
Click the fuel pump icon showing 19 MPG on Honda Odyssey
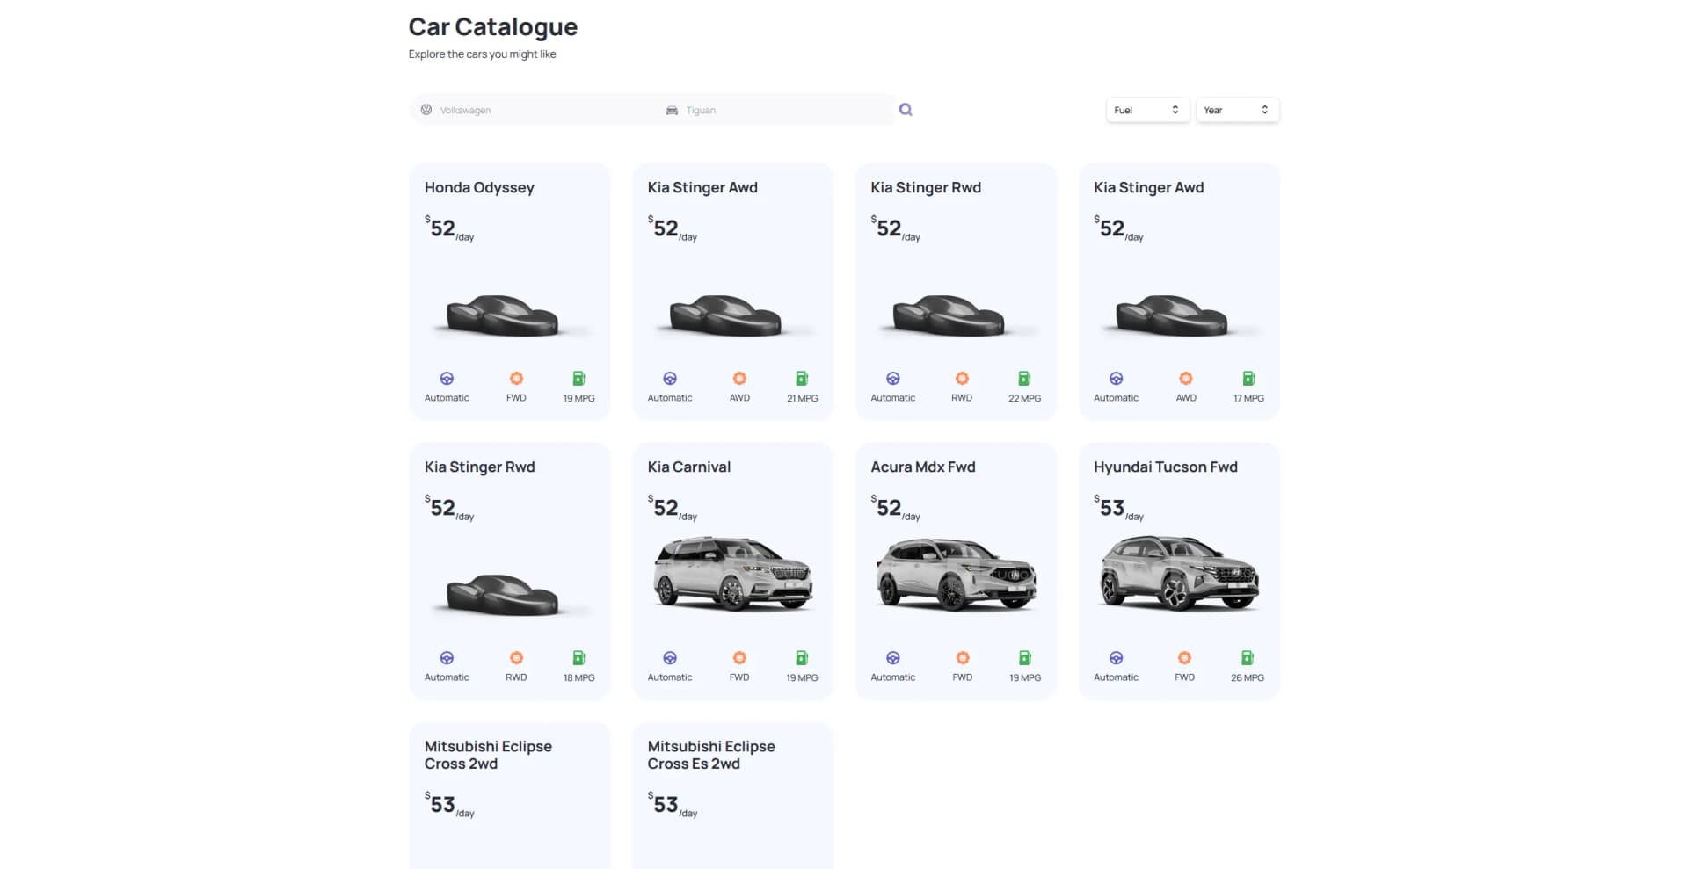point(578,378)
